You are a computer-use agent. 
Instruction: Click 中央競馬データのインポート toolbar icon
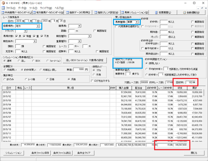[x=3, y=12]
